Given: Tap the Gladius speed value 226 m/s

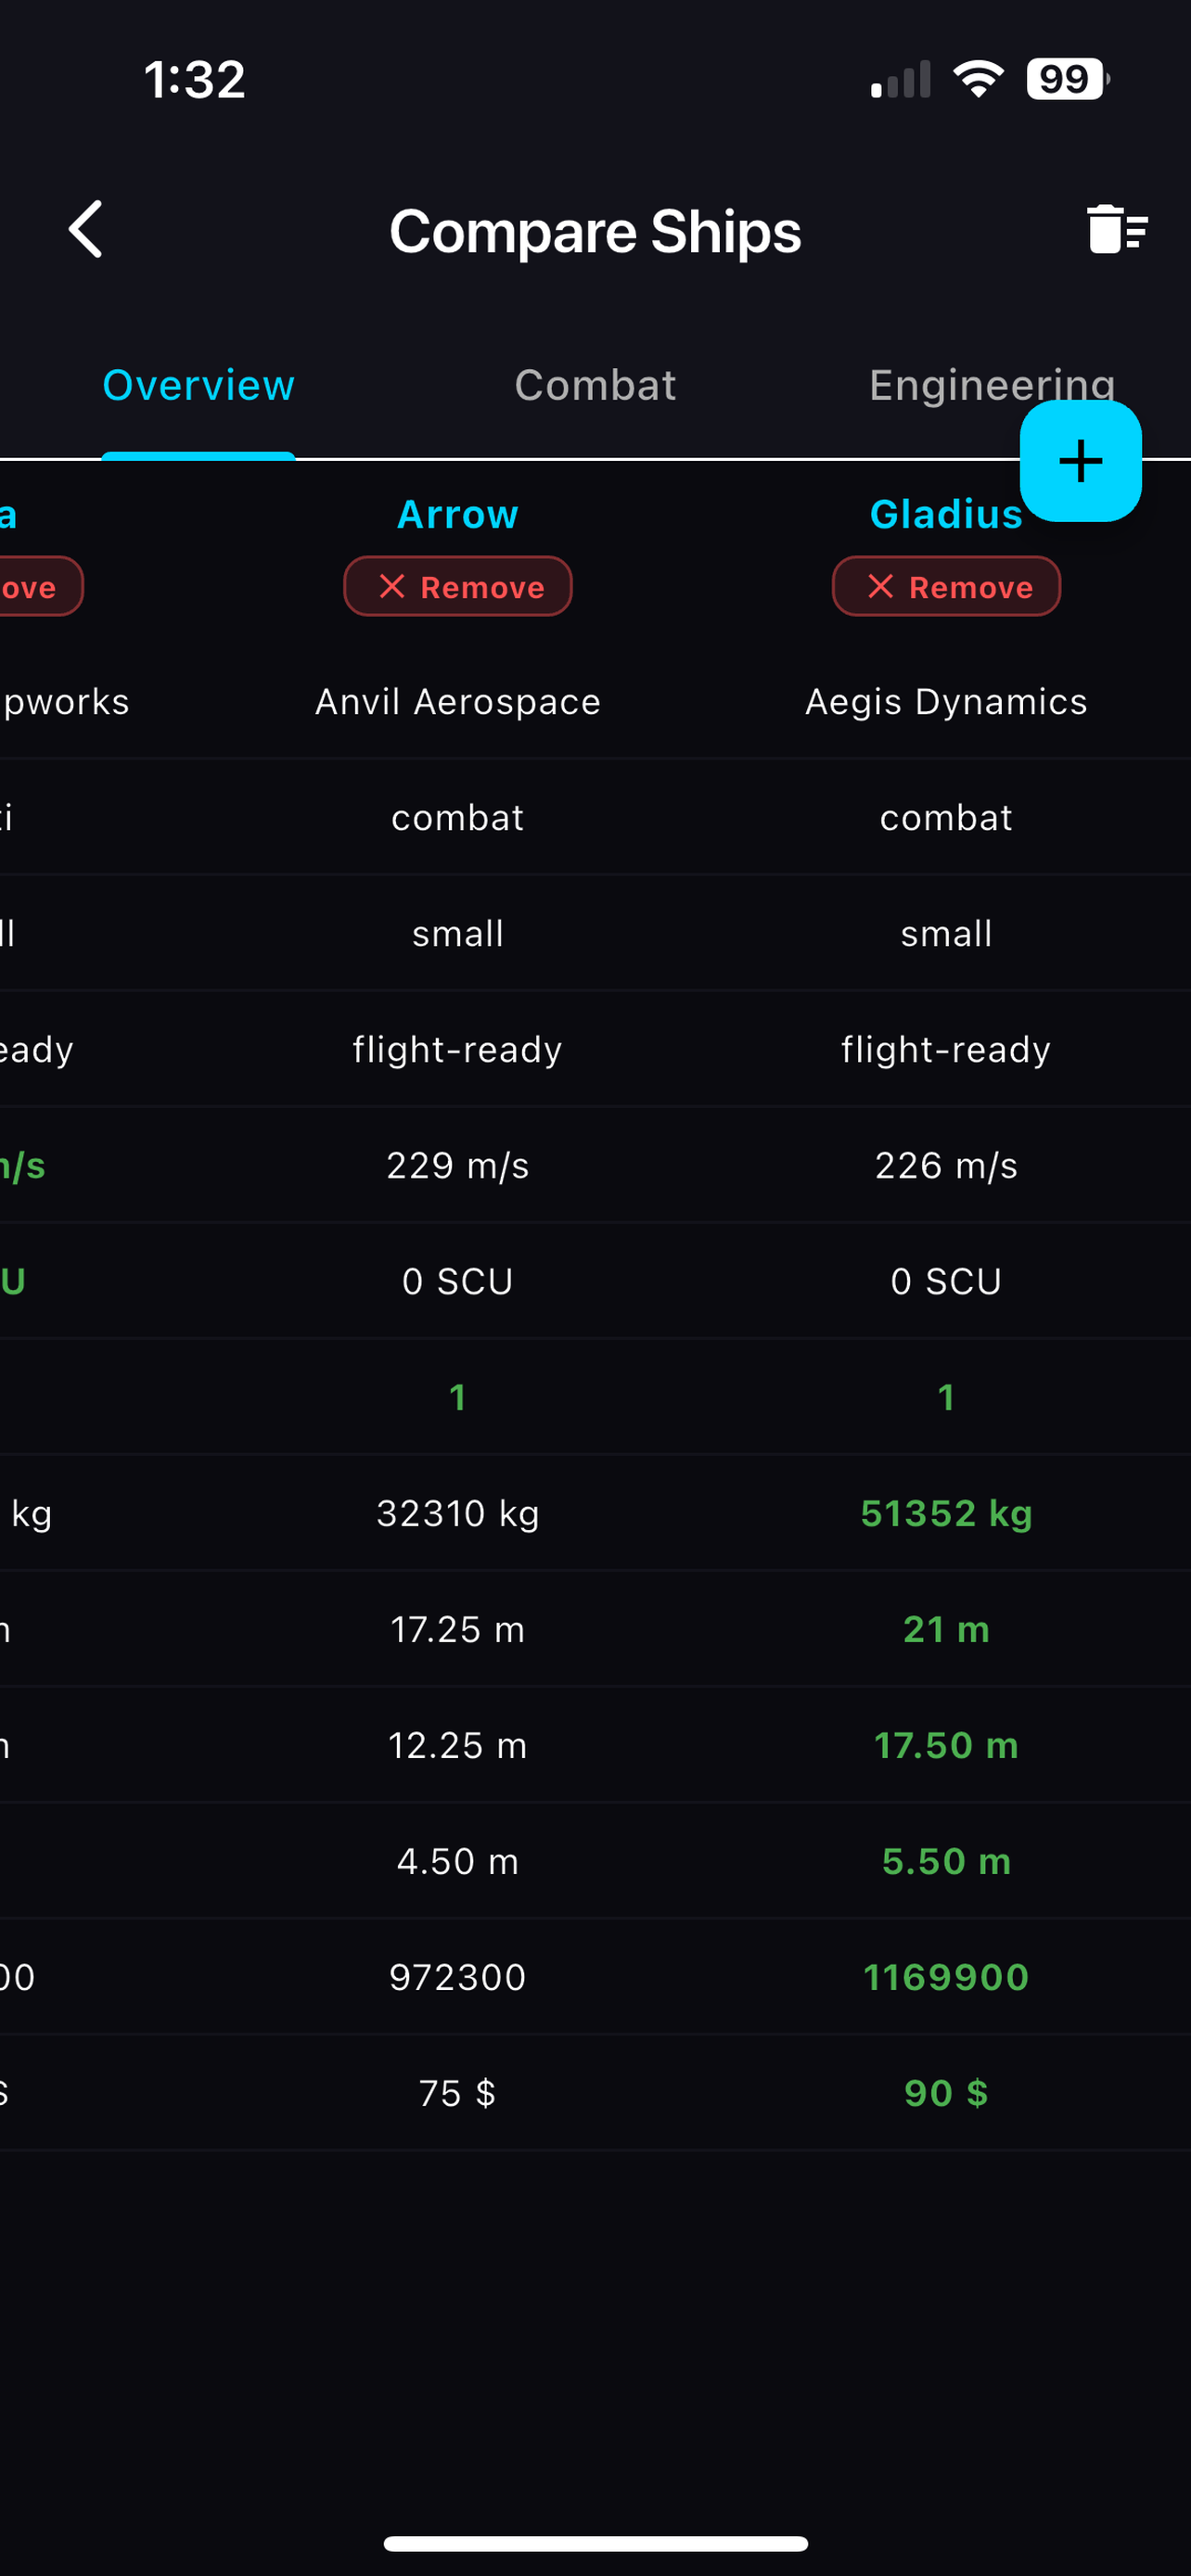Looking at the screenshot, I should tap(946, 1165).
